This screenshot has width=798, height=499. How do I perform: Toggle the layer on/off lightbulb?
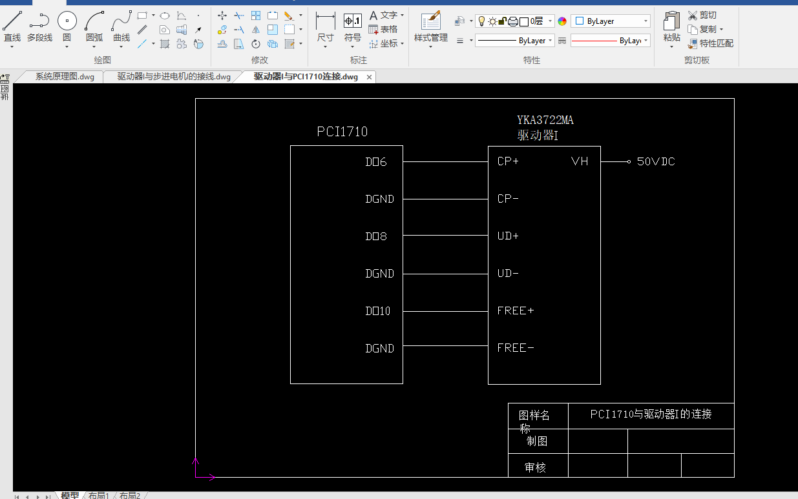point(481,21)
